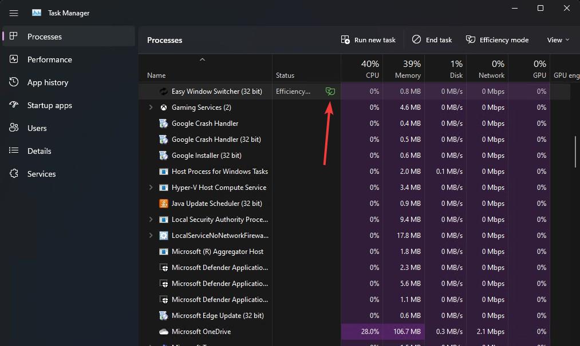Click the Performance sidebar icon
Viewport: 580px width, 346px height.
[x=15, y=59]
